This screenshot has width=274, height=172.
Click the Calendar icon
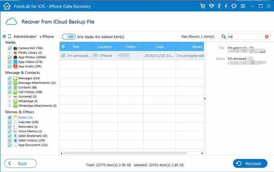click(x=15, y=122)
